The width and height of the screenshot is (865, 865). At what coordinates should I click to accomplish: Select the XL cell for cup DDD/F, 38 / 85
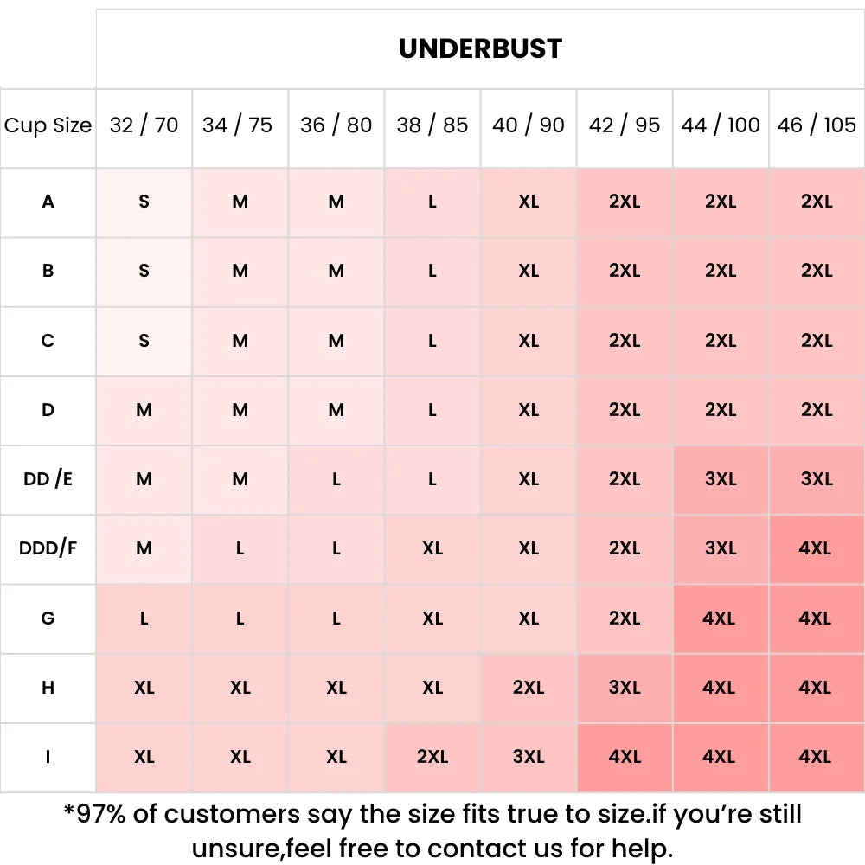(432, 548)
